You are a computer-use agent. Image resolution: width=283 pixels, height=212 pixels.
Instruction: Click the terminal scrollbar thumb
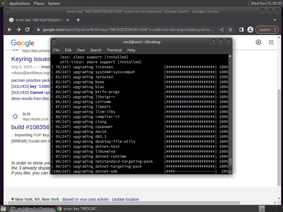[230, 164]
